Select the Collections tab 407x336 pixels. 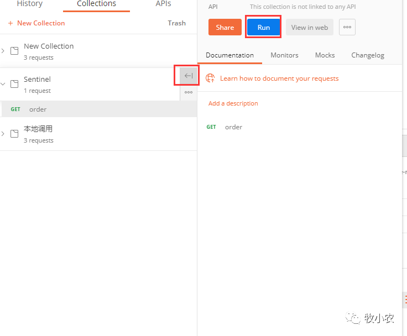pos(96,4)
